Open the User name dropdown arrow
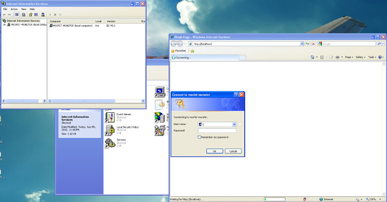387x202 pixels. click(234, 124)
